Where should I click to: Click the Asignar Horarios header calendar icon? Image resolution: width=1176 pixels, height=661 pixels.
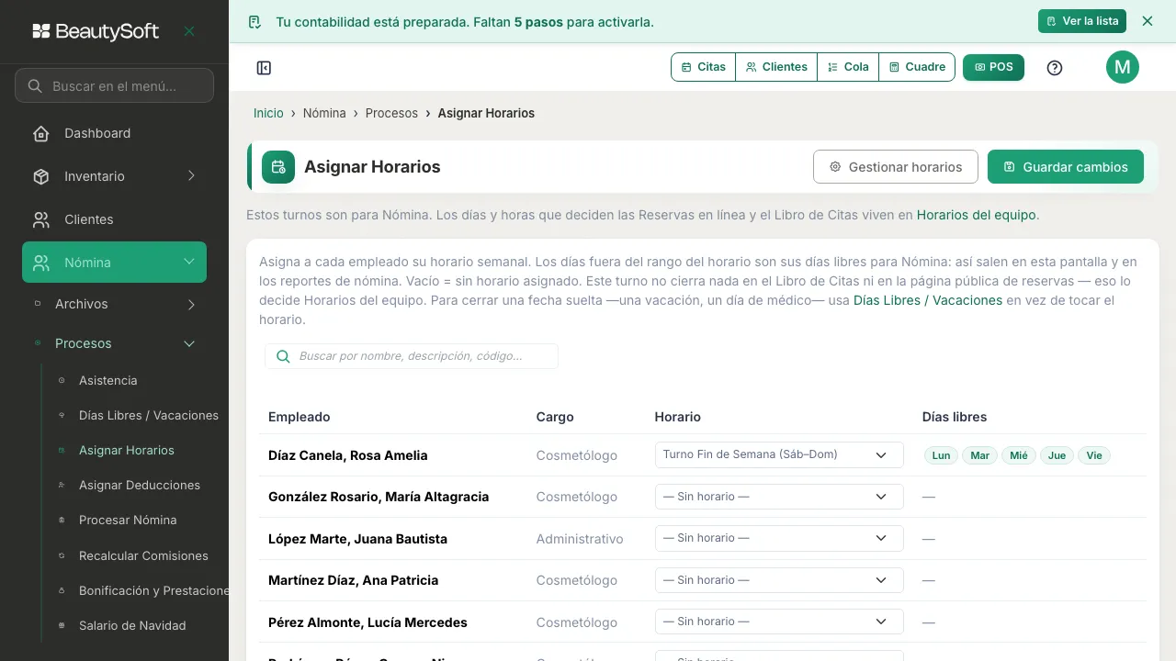(x=278, y=167)
